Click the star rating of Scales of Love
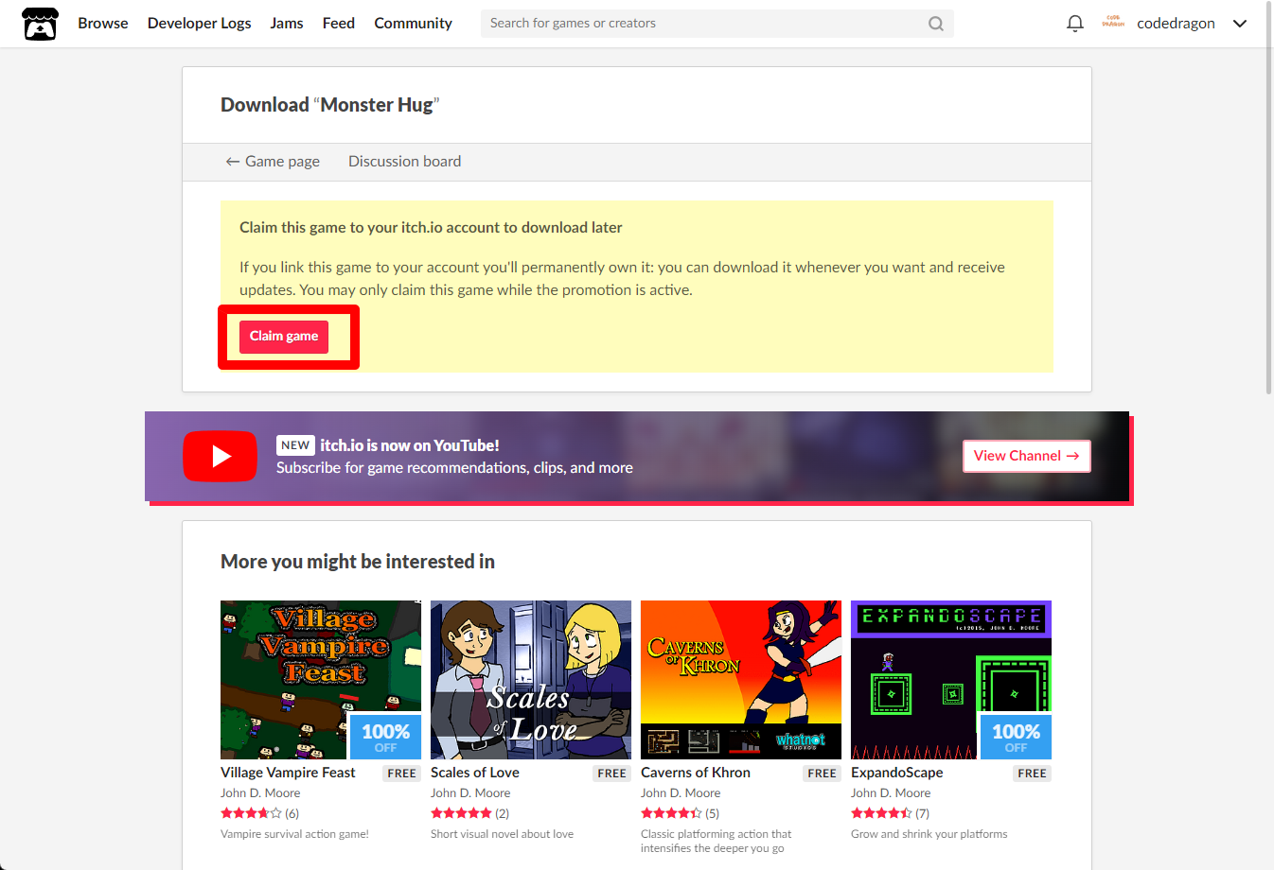This screenshot has height=870, width=1274. pyautogui.click(x=461, y=813)
